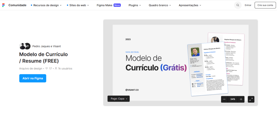Click the fullscreen expand icon in preview
The height and width of the screenshot is (116, 277).
coord(251,99)
